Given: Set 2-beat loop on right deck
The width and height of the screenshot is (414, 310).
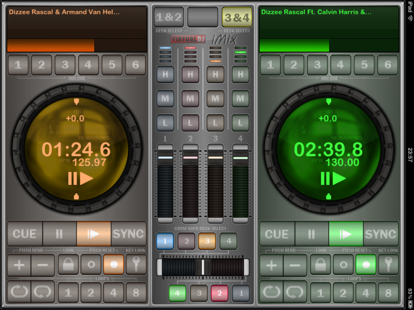Looking at the screenshot, I should (x=343, y=292).
